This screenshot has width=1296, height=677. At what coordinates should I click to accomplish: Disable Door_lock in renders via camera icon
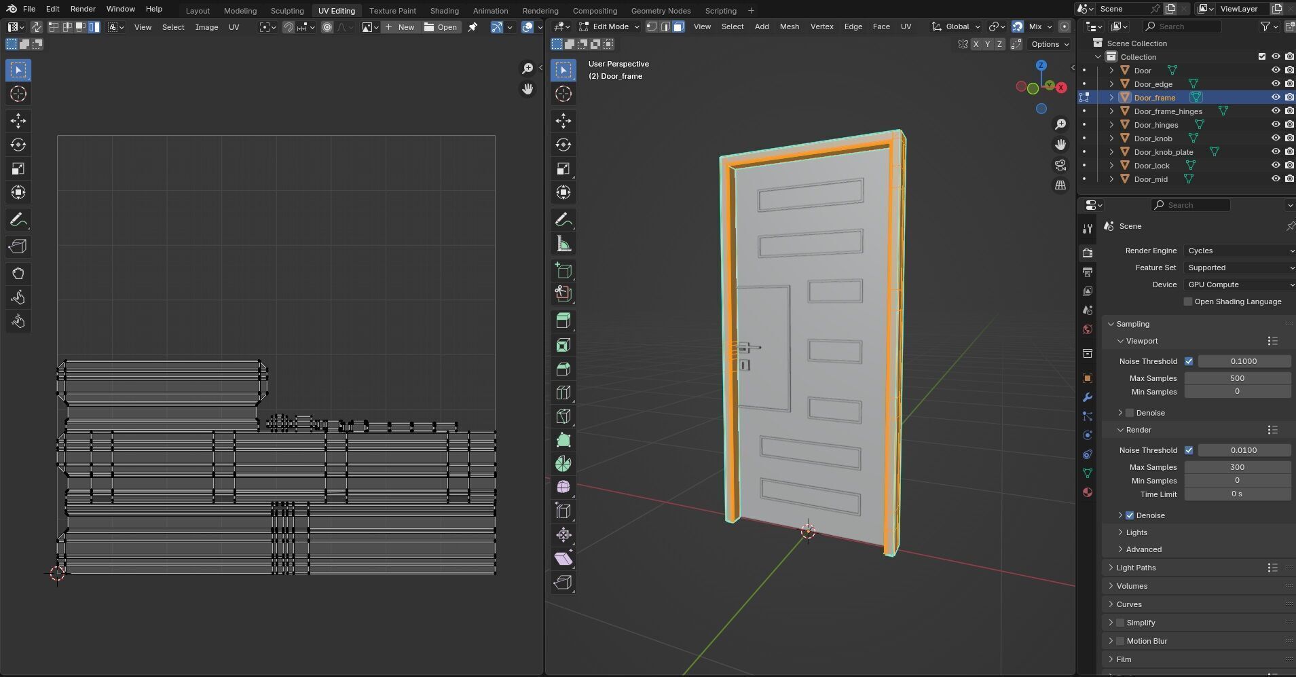coord(1289,165)
